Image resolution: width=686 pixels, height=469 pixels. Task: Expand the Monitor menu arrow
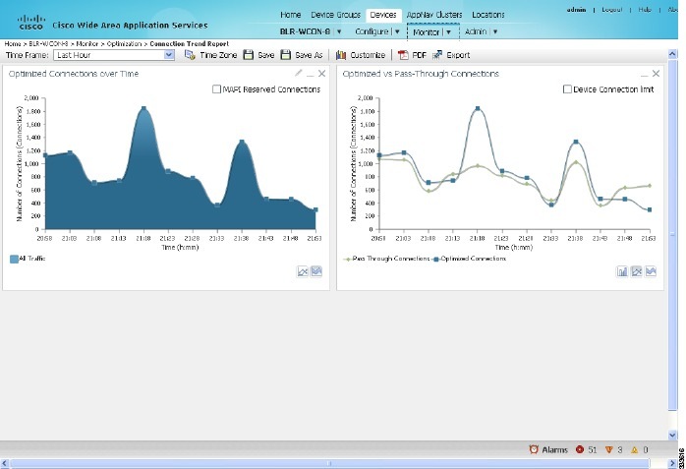tap(448, 31)
